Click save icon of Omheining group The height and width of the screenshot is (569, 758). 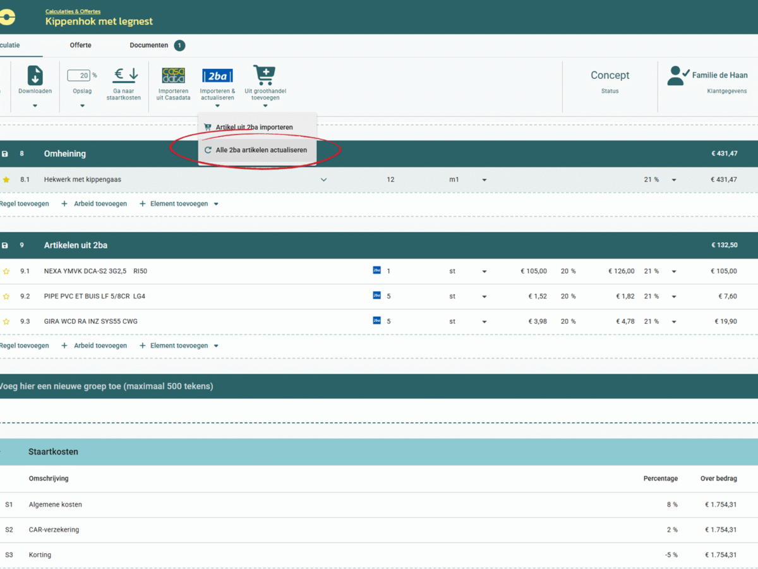tap(5, 154)
